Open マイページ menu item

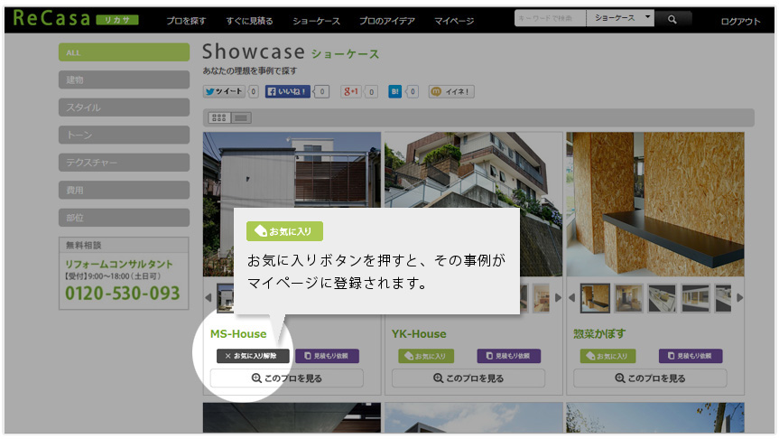coord(454,21)
